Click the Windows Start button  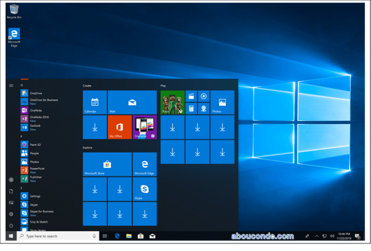11,236
